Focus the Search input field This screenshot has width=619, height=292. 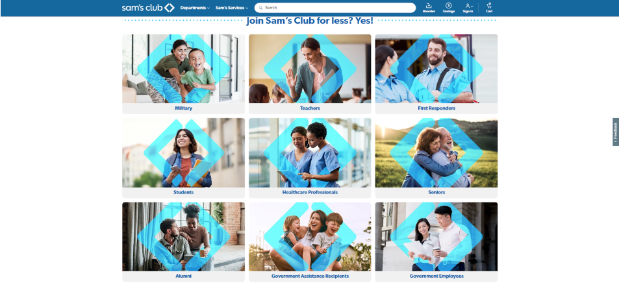coord(335,8)
